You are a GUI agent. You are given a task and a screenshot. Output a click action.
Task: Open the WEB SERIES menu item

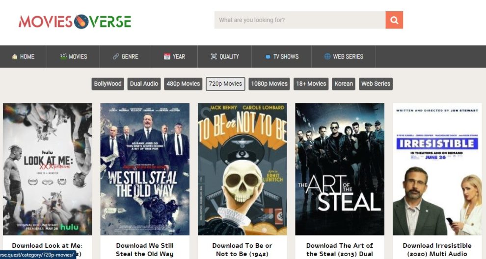click(344, 57)
